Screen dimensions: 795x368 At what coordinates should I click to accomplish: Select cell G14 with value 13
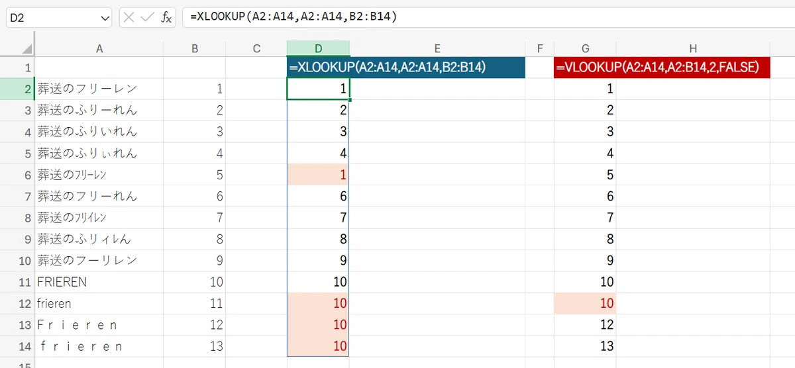(585, 346)
